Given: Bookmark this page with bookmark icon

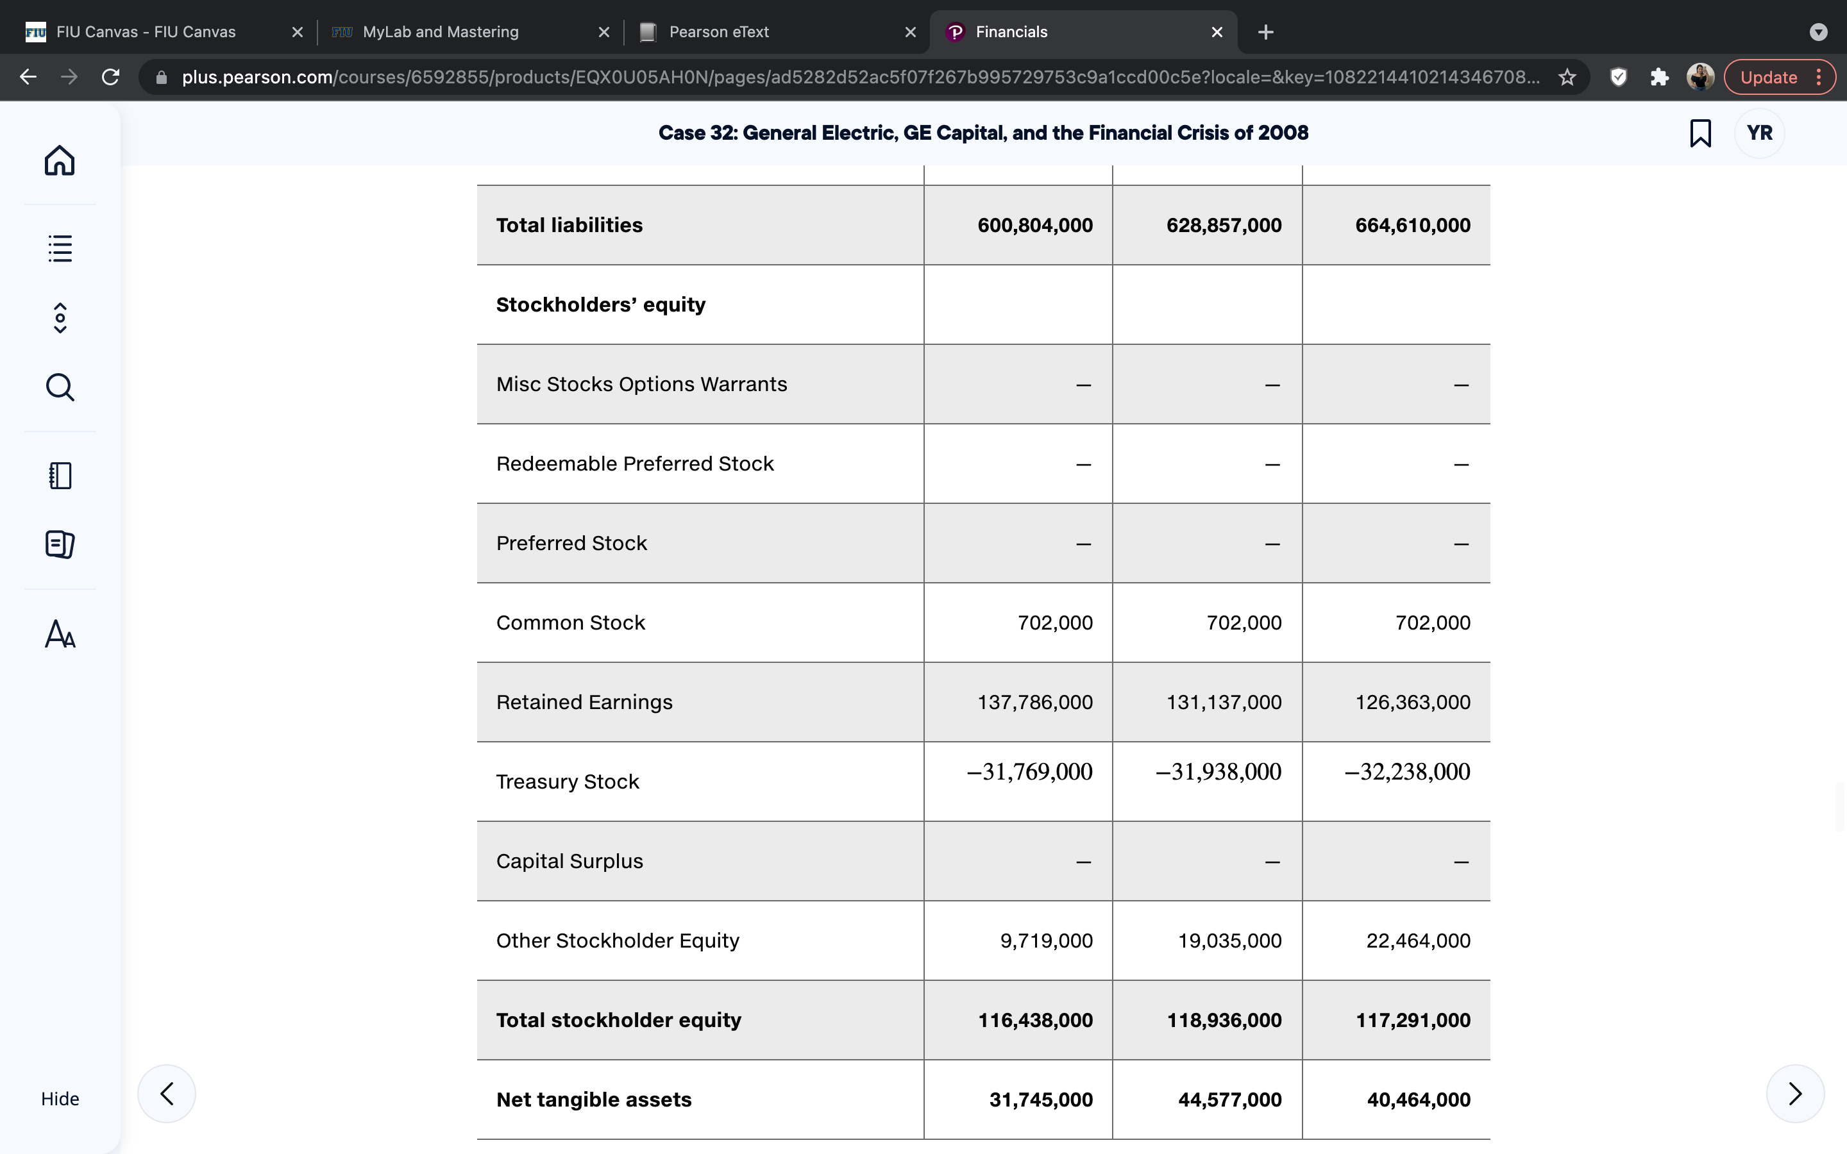Looking at the screenshot, I should pos(1699,133).
